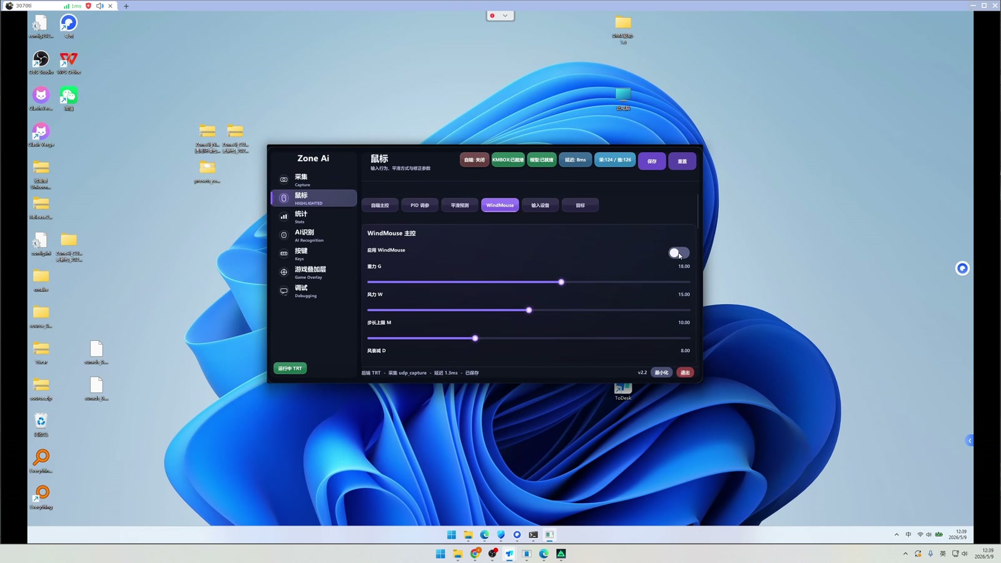Open the 游戏叠加层 Game Overlay crosshair icon
Screen dimensions: 1001x563
[284, 272]
